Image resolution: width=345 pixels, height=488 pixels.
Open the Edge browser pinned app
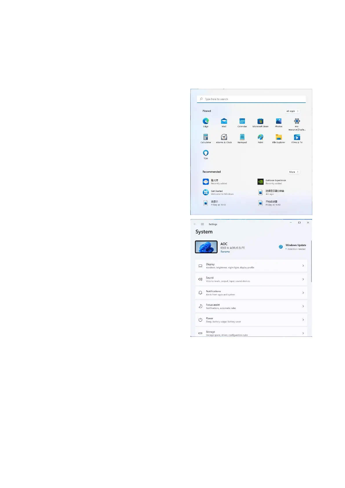tap(206, 121)
